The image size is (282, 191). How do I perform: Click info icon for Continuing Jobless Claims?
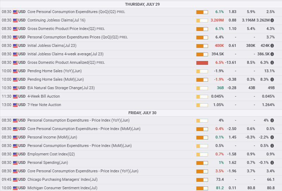pos(272,20)
